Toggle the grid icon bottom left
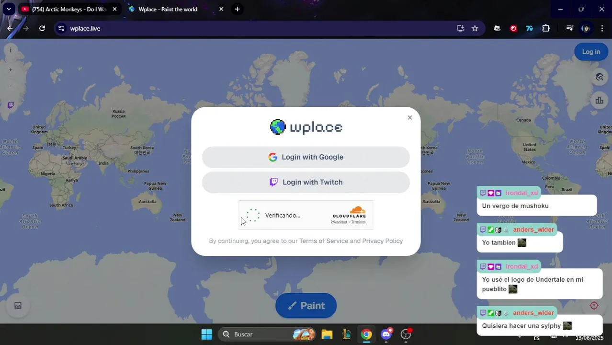Viewport: 612px width, 345px height. pos(18,306)
